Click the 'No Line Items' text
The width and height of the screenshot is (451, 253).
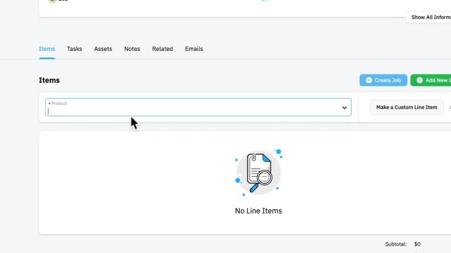coord(258,211)
